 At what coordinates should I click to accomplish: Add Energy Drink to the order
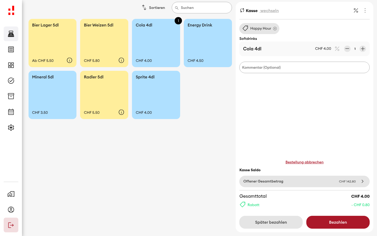[x=208, y=43]
